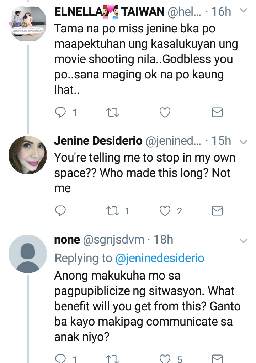This screenshot has width=256, height=363.
Task: Reply to Jenine Desiderio's tweet
Action: pyautogui.click(x=61, y=211)
